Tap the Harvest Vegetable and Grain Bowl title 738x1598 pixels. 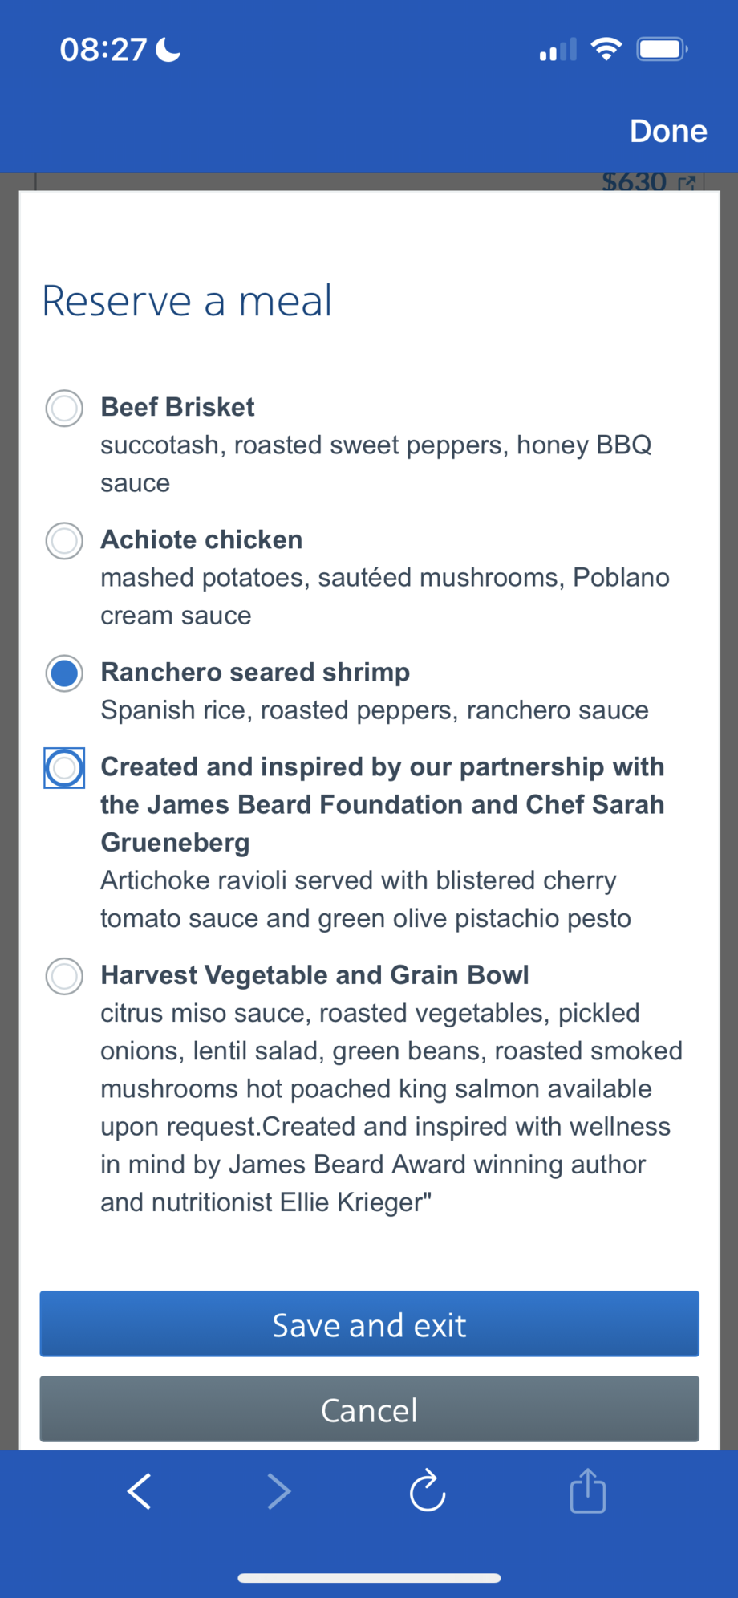click(314, 974)
